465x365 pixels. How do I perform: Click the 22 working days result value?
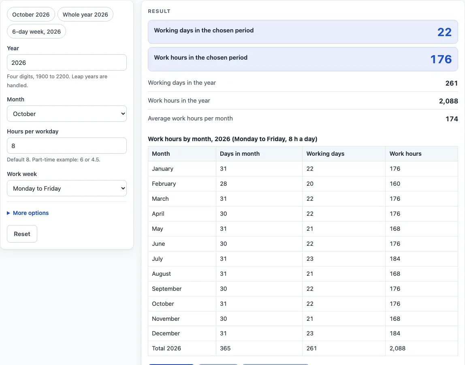(x=444, y=32)
